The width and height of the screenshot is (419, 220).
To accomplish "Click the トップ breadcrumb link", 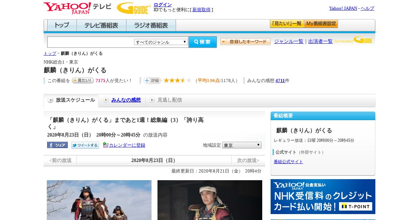I will (x=50, y=53).
